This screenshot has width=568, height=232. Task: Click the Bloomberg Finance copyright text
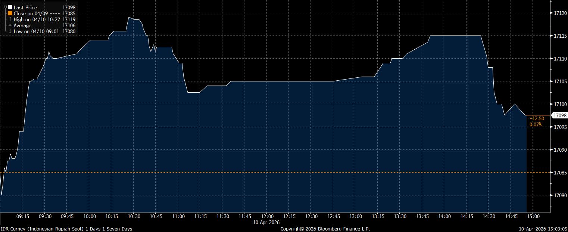(x=325, y=229)
